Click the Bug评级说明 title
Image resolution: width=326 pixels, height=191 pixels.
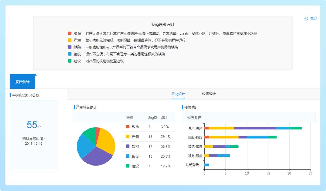tap(163, 24)
